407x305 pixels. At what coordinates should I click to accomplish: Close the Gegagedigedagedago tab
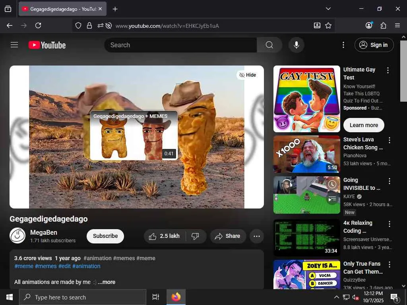(x=100, y=9)
